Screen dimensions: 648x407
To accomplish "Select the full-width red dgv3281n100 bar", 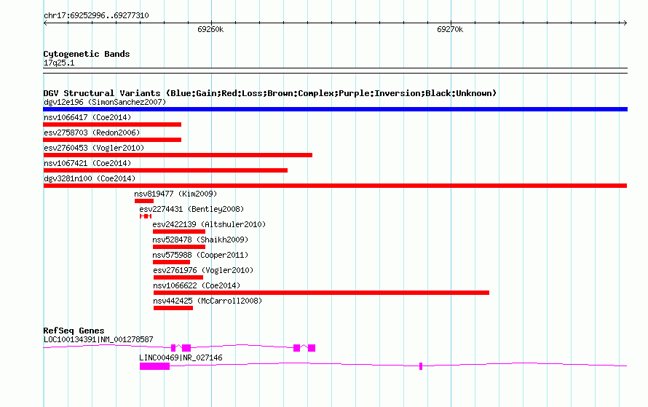I will pyautogui.click(x=335, y=186).
